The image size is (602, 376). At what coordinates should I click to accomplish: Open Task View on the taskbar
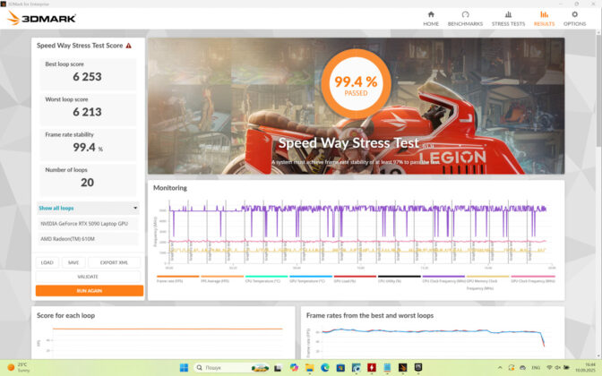click(278, 368)
